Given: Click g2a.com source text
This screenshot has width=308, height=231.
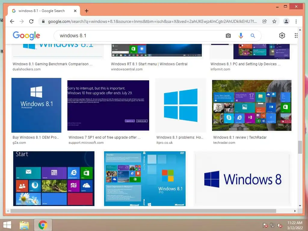Looking at the screenshot, I should pos(19,143).
